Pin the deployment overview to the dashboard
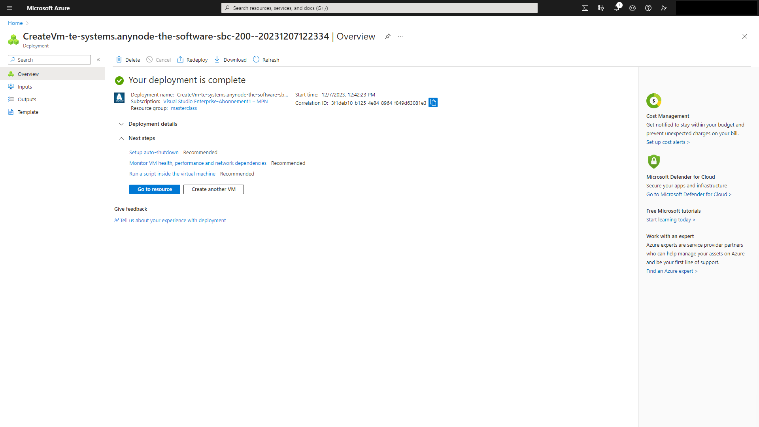This screenshot has width=759, height=427. coord(388,36)
